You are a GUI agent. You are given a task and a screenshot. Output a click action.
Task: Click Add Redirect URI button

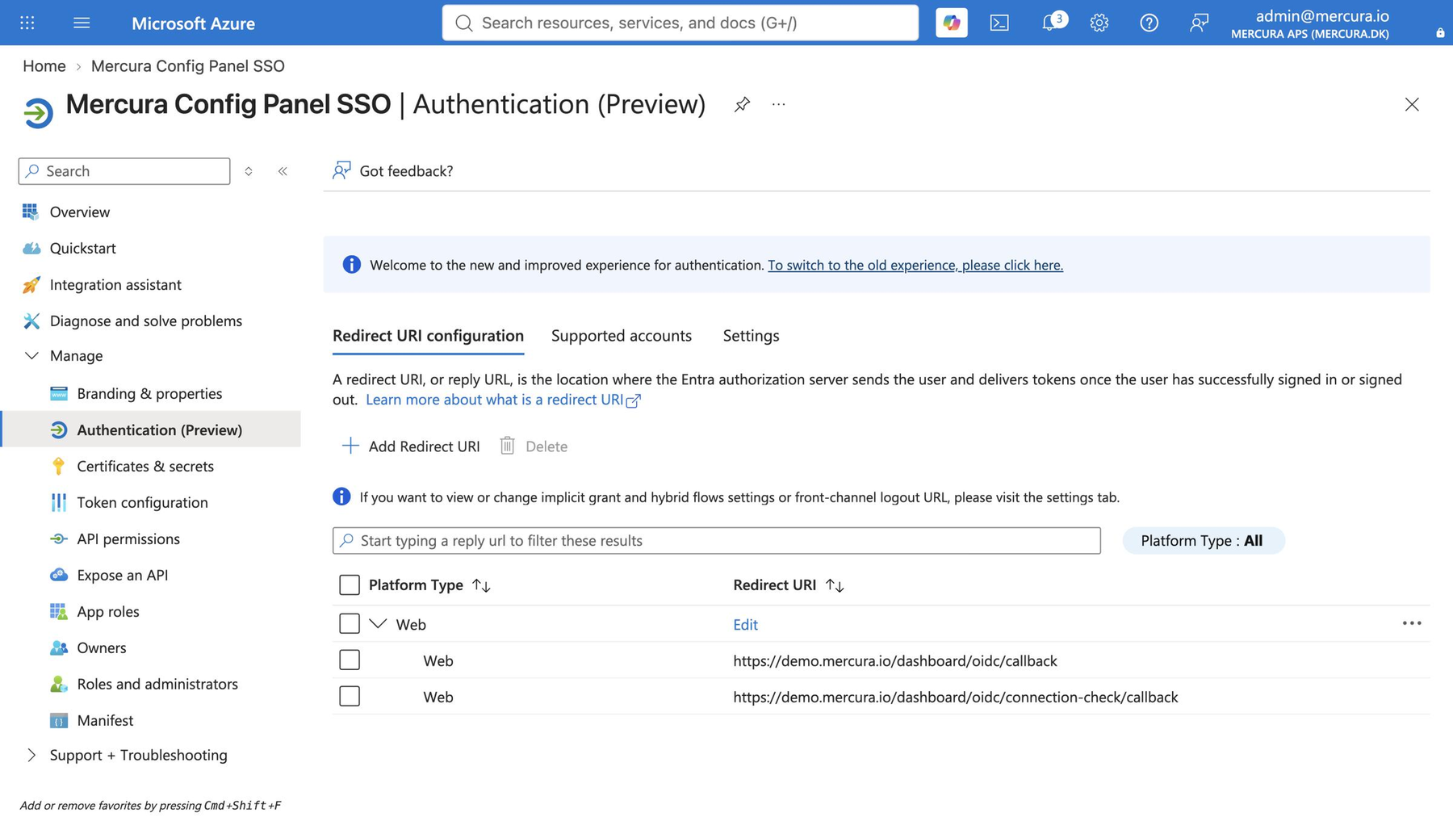point(411,446)
